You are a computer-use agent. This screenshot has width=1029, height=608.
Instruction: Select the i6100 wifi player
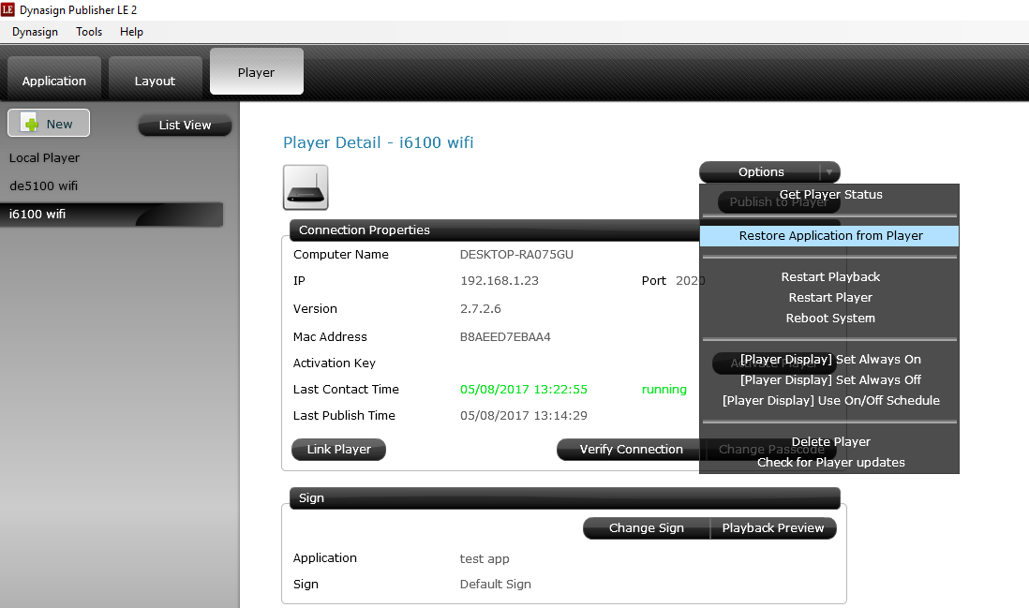[112, 214]
